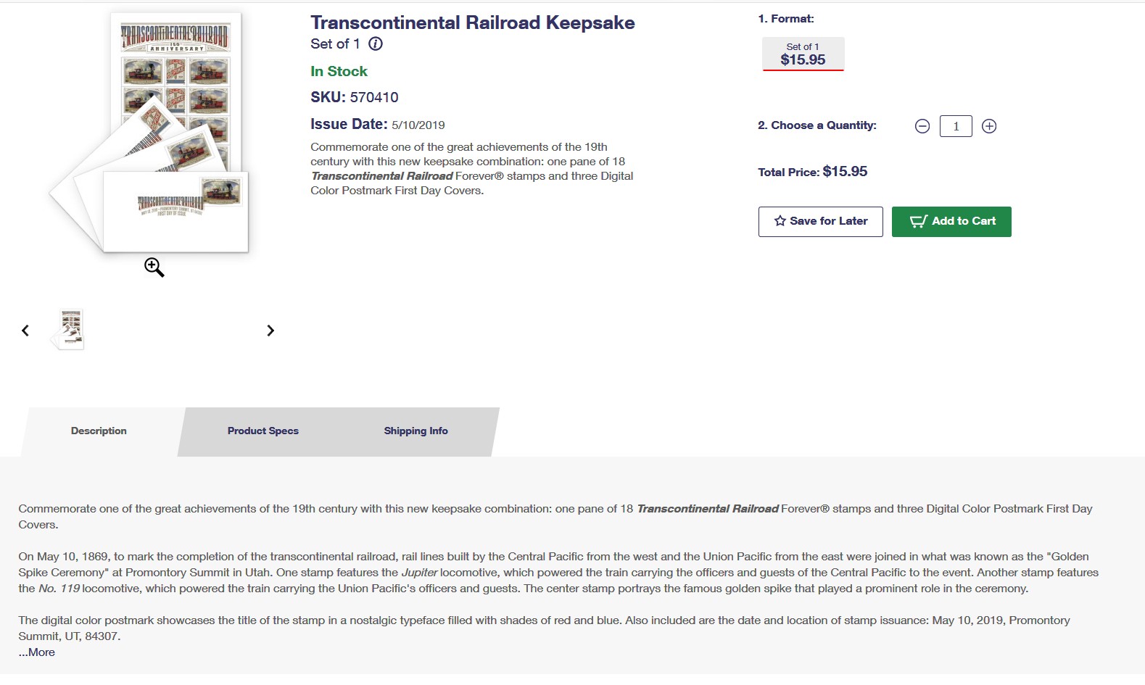The width and height of the screenshot is (1145, 685).
Task: Click the Add to Cart button
Action: 951,222
